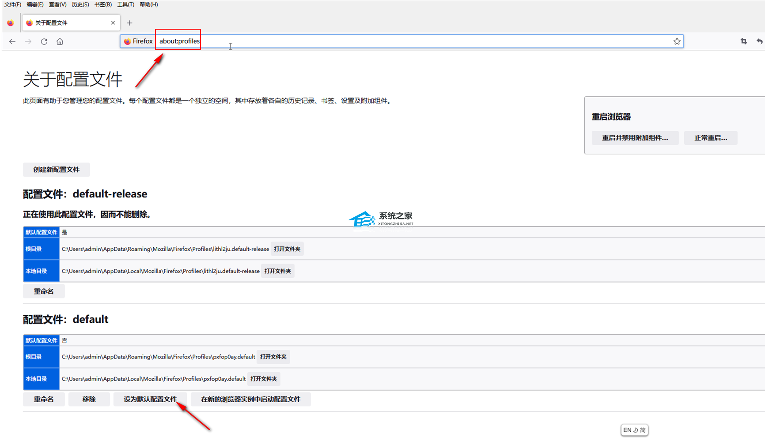Click the Roaming pxfop0ay.default path text
The image size is (765, 442).
coord(159,357)
